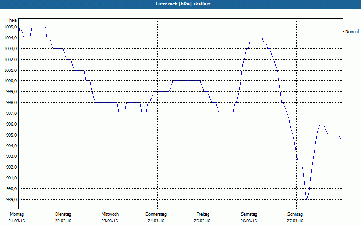Click the 'Mittwoch' day label
The image size is (361, 226).
[x=110, y=214]
